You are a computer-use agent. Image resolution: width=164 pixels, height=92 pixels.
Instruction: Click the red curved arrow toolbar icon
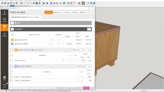point(71,3)
